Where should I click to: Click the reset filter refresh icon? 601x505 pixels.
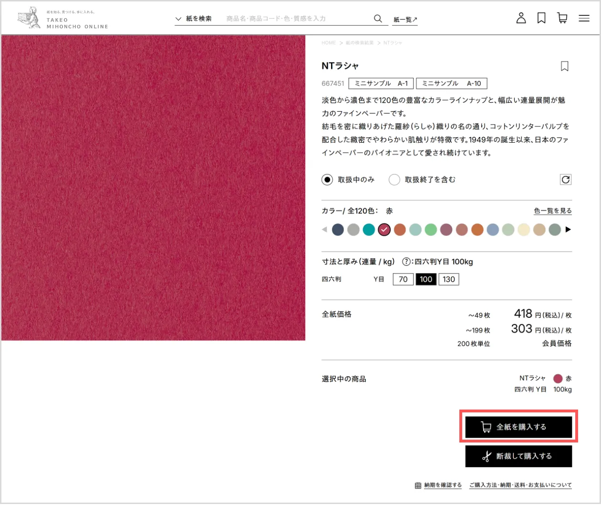pyautogui.click(x=565, y=179)
